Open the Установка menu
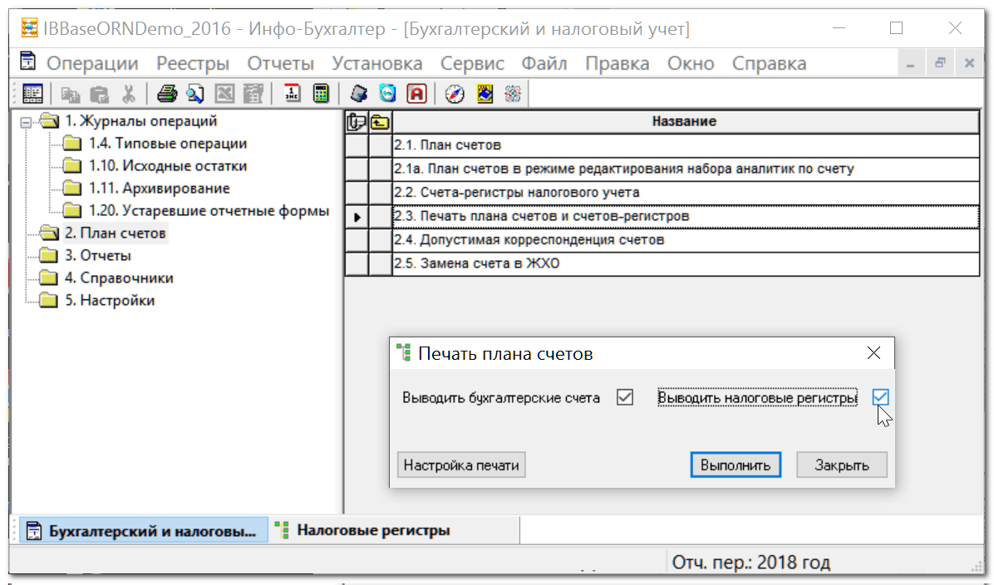Viewport: 994px width, 585px height. 377,63
